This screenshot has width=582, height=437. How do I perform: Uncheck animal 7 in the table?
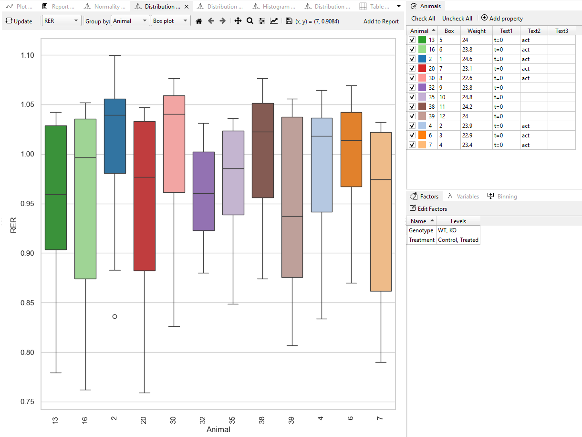pos(412,145)
